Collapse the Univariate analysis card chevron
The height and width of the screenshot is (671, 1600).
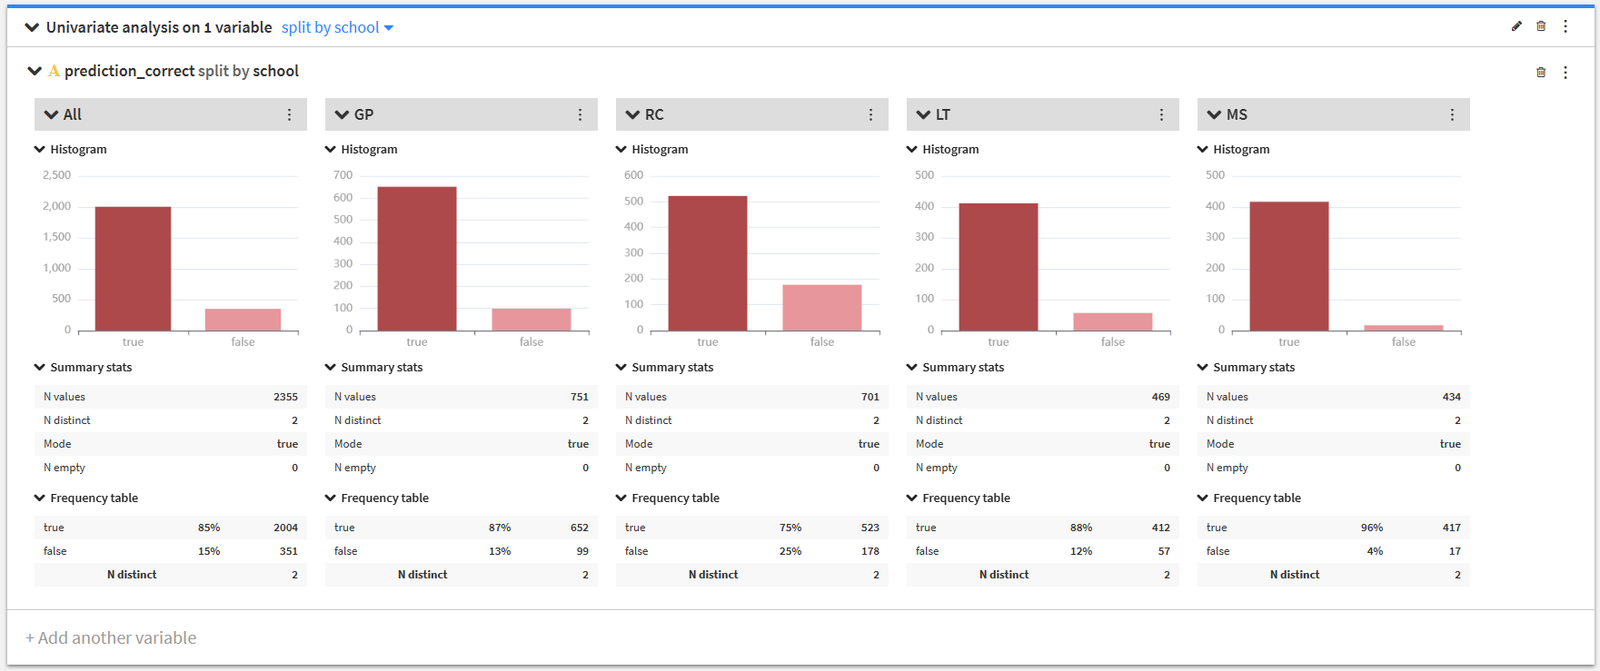tap(32, 27)
